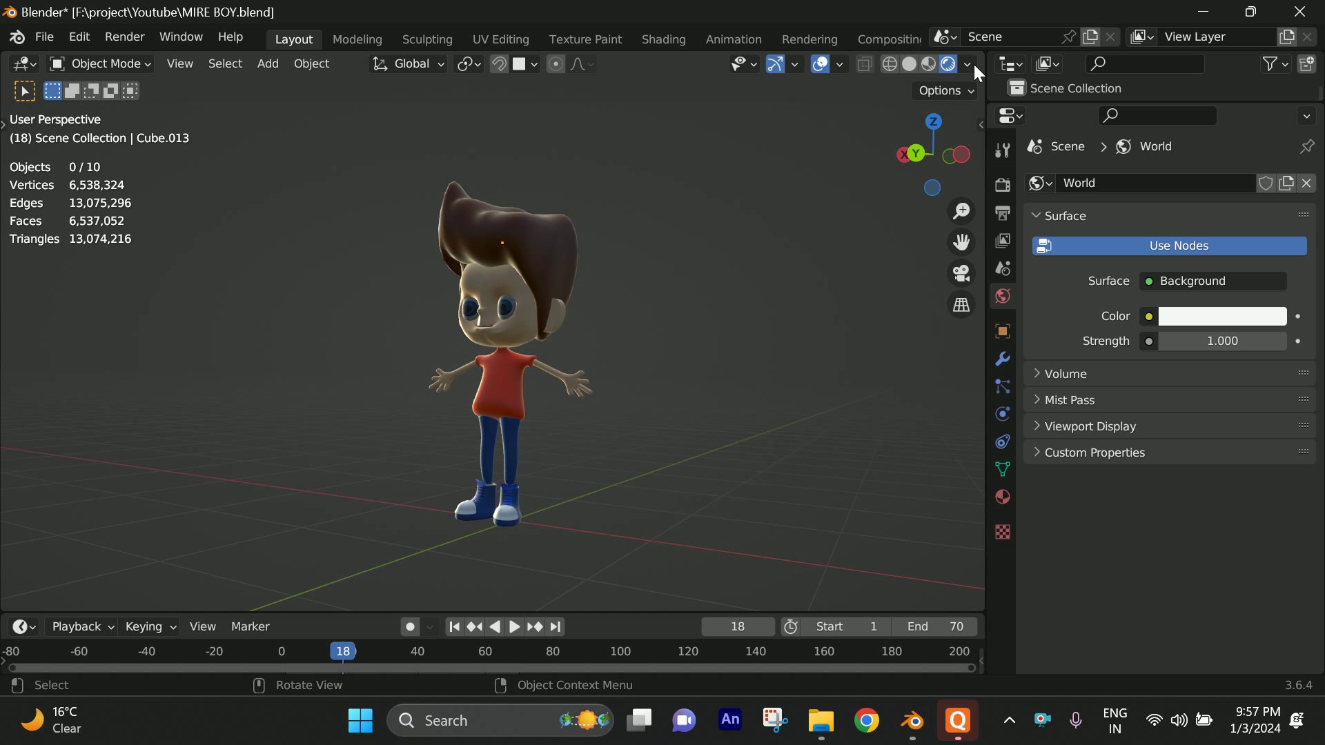Switch to the Sculpting workspace tab
The image size is (1325, 745).
[427, 39]
